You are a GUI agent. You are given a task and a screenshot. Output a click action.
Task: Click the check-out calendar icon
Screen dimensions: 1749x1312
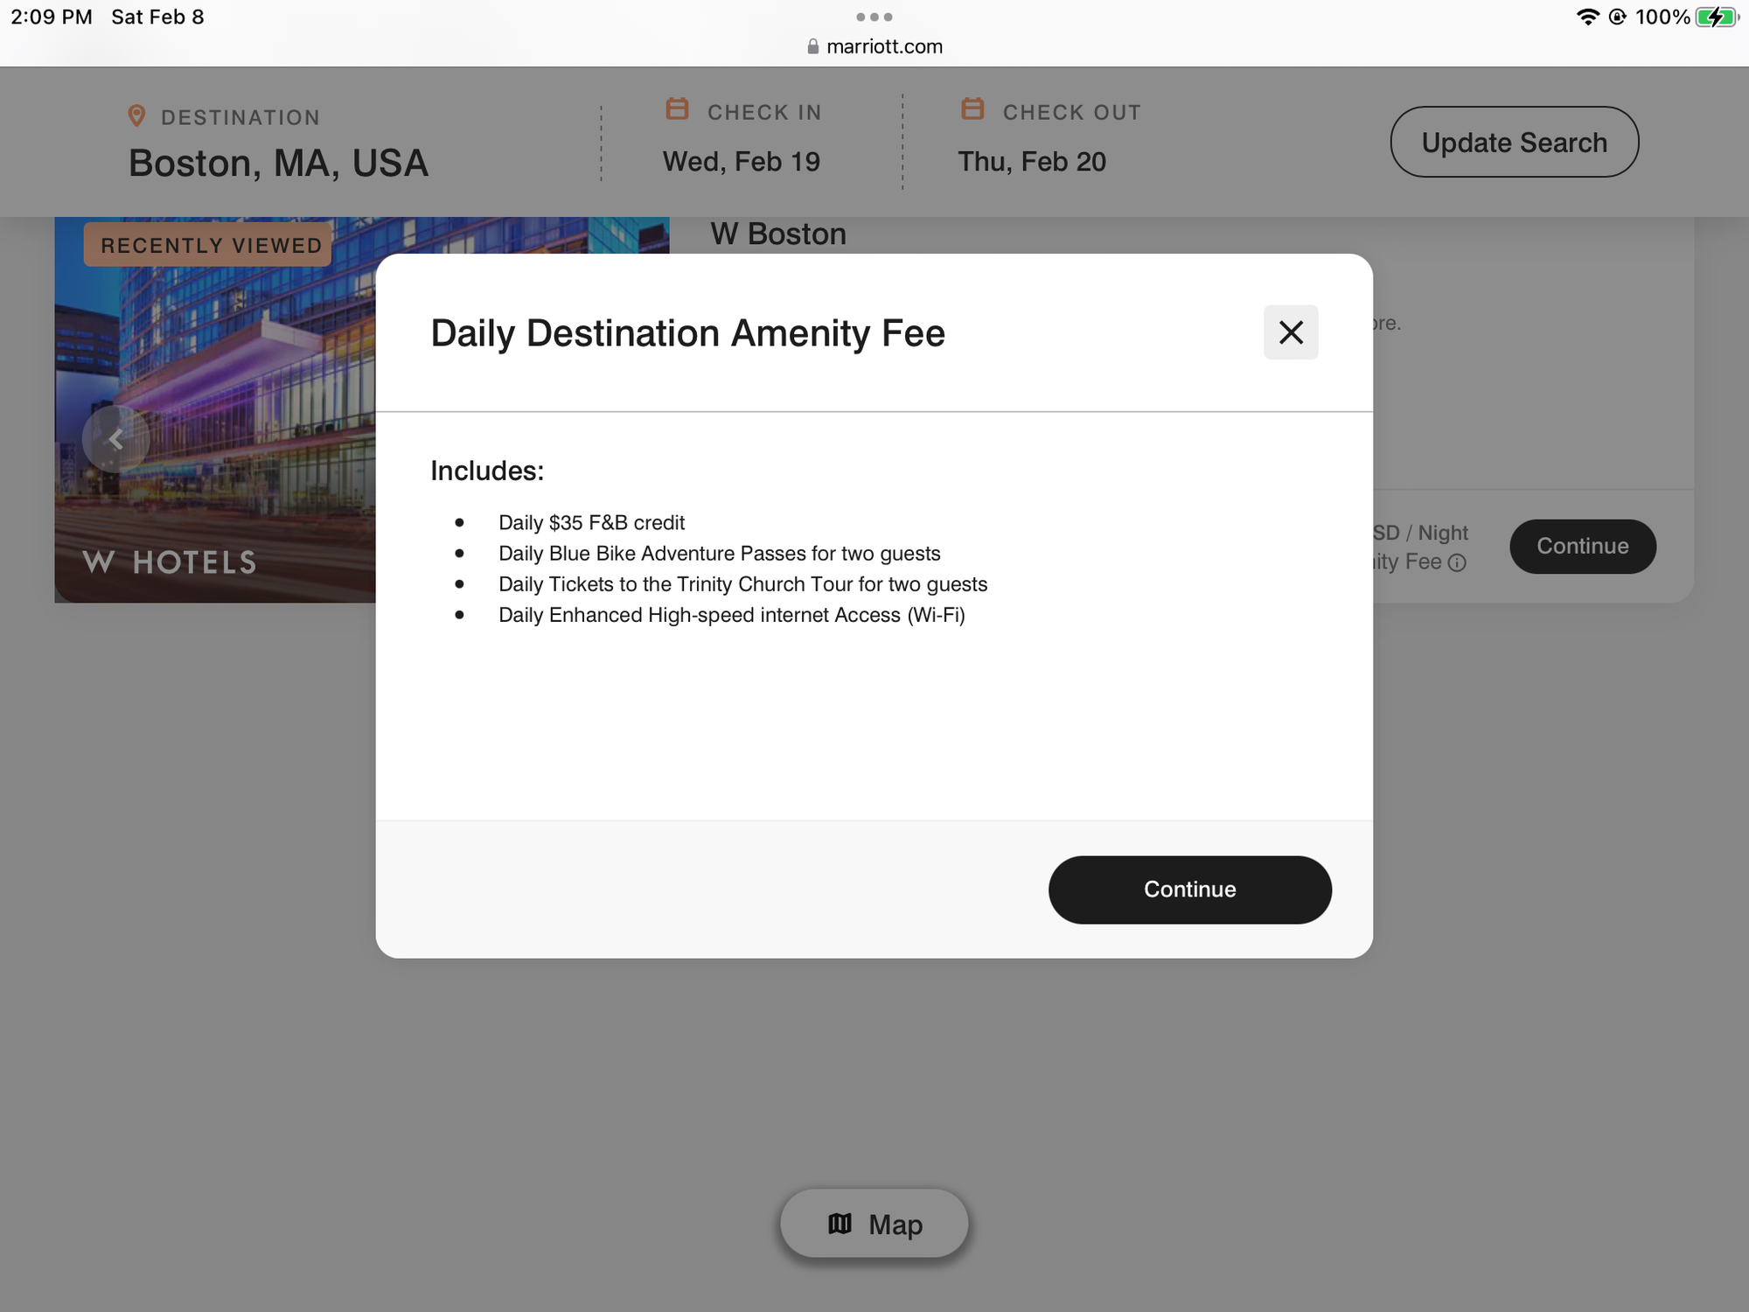pos(972,109)
